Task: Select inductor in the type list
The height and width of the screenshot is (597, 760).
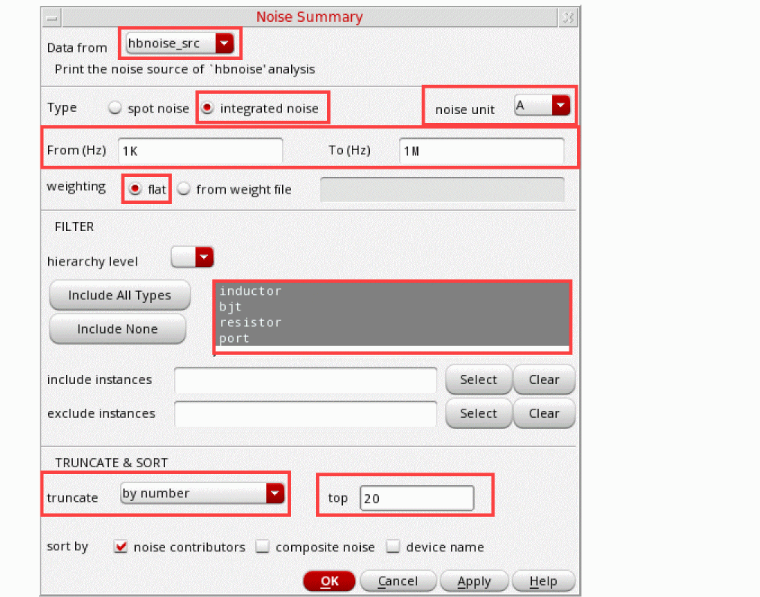Action: tap(392, 291)
